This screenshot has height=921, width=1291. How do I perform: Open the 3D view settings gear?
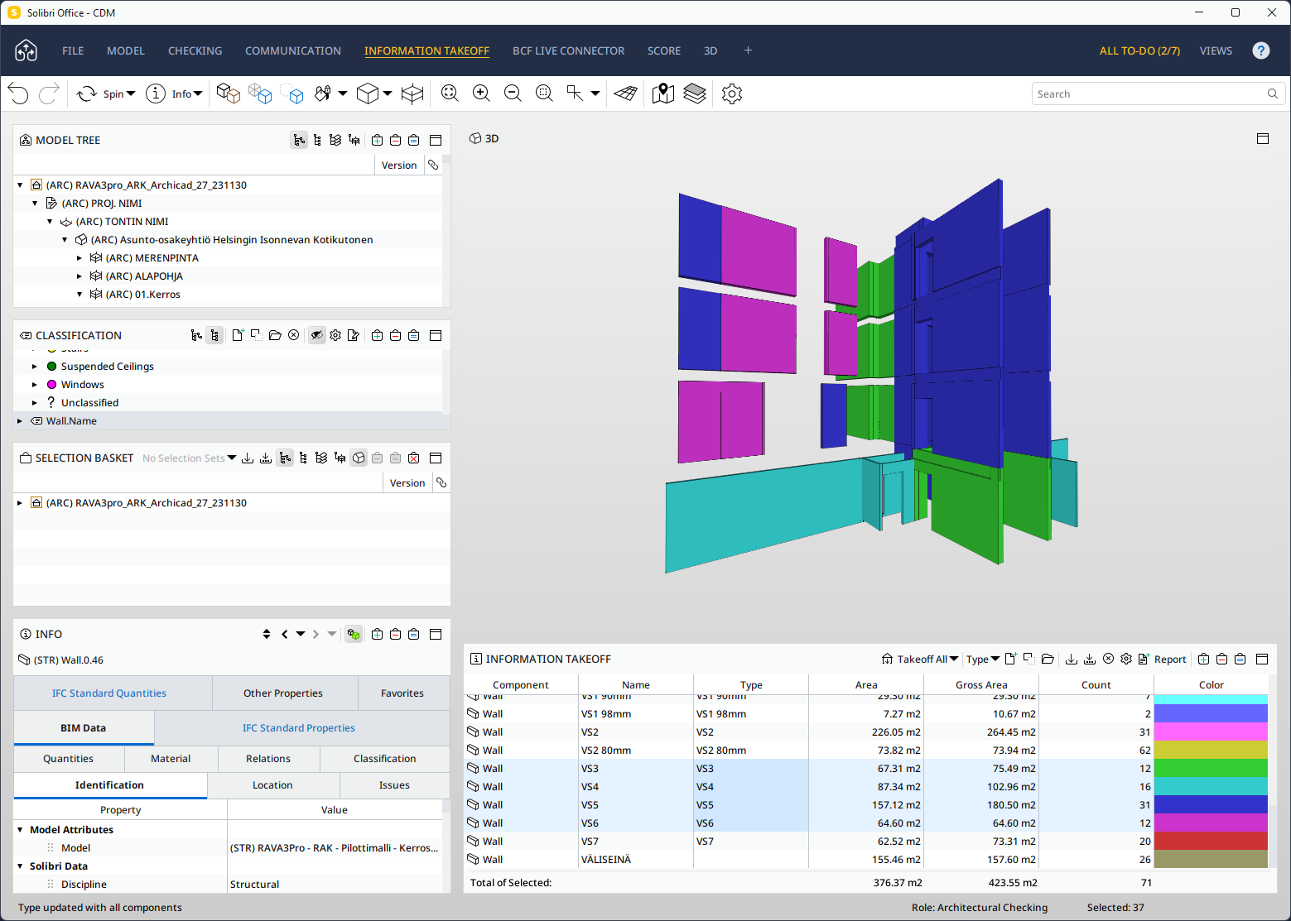click(x=732, y=94)
